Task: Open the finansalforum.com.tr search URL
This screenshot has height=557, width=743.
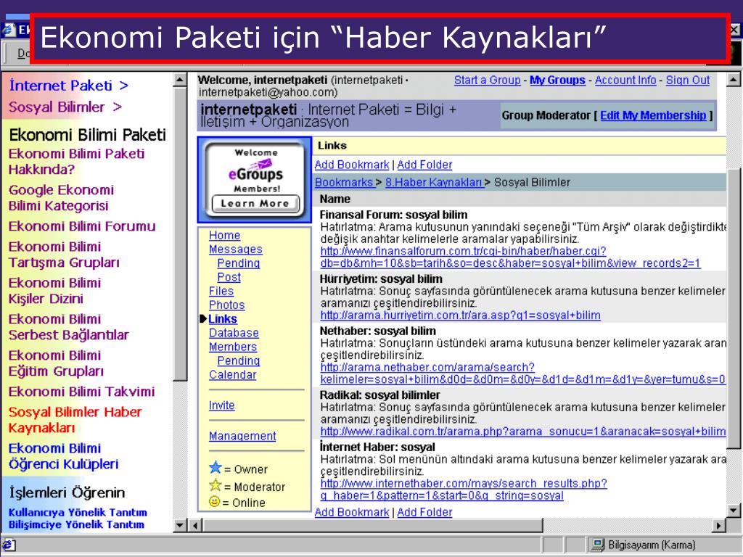Action: (510, 257)
